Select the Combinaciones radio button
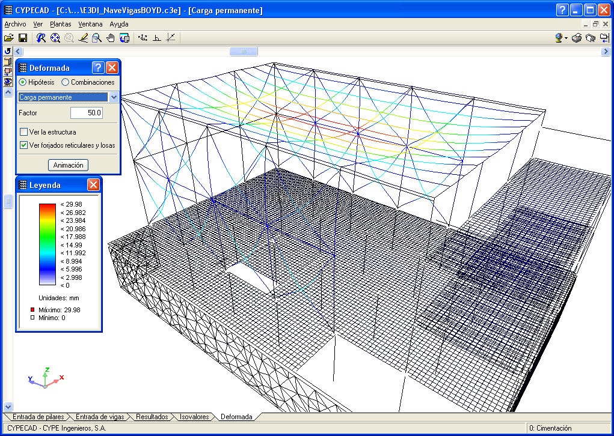This screenshot has height=436, width=614. click(x=66, y=82)
